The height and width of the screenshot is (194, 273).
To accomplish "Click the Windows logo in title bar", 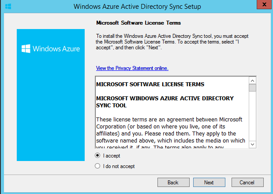I will 8,7.
